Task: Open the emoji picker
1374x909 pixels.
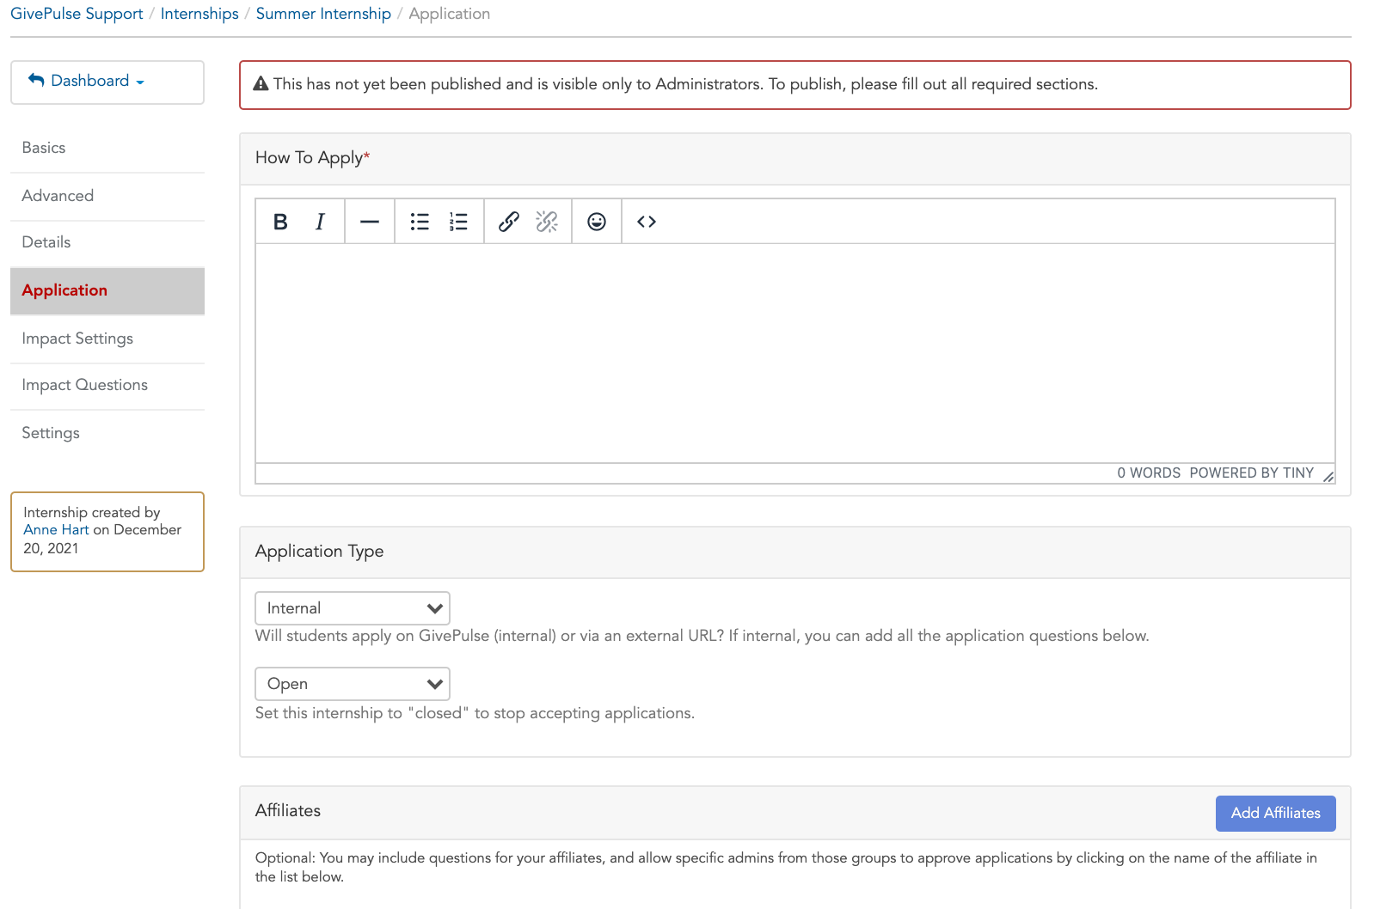Action: (x=597, y=222)
